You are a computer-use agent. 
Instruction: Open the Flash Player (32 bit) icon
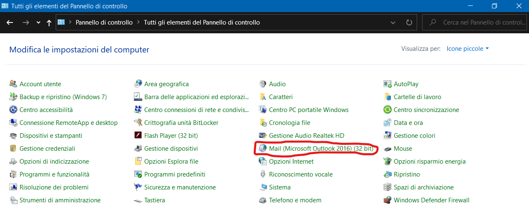[138, 136]
